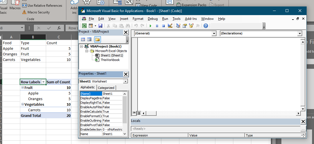Switch to the Alphabetic properties tab
The width and height of the screenshot is (314, 144).
[87, 87]
